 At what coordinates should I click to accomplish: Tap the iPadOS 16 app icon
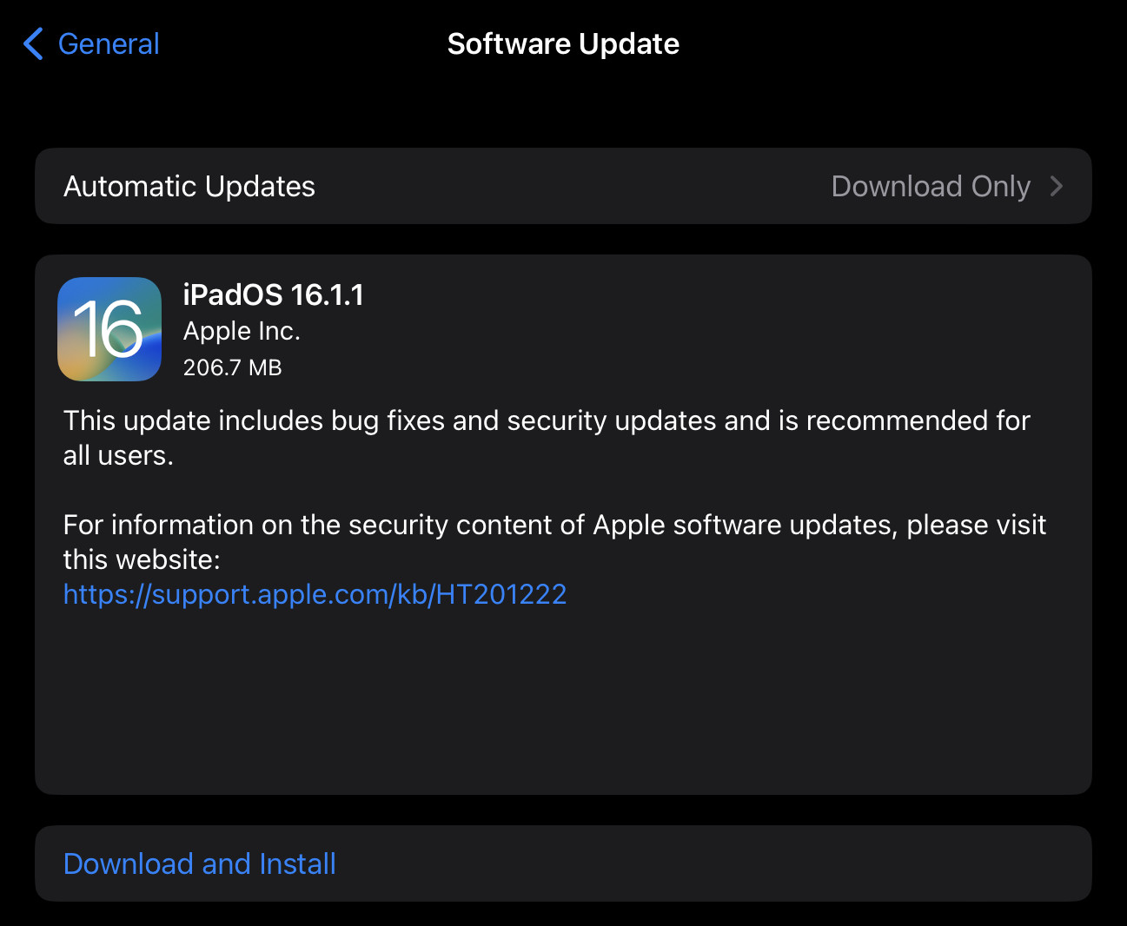pyautogui.click(x=109, y=329)
